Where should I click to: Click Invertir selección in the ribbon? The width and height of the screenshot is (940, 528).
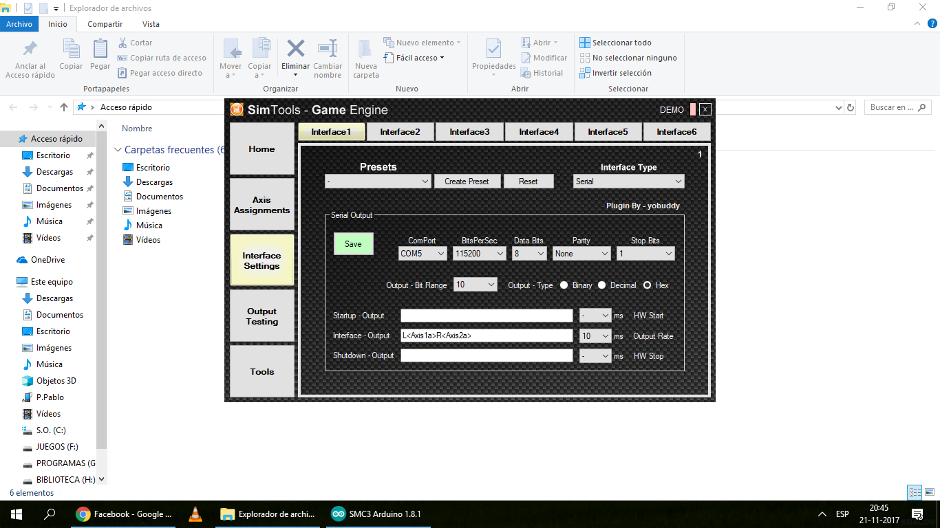click(616, 73)
